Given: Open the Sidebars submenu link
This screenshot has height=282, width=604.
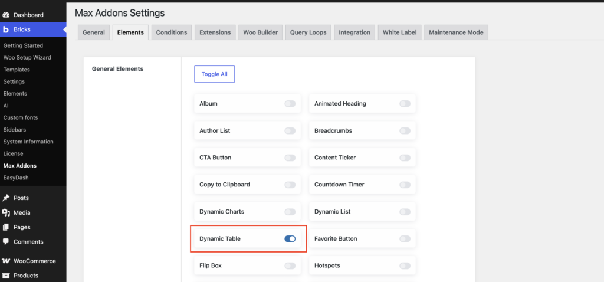Looking at the screenshot, I should click(14, 130).
